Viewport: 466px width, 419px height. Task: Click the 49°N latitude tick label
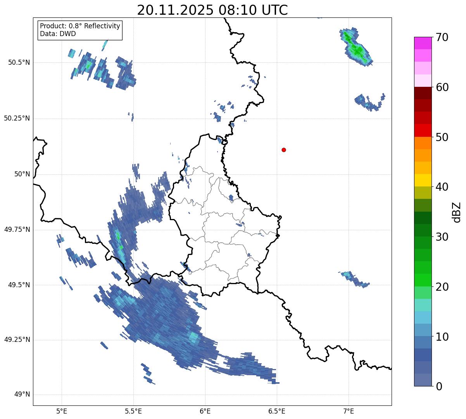tap(22, 395)
